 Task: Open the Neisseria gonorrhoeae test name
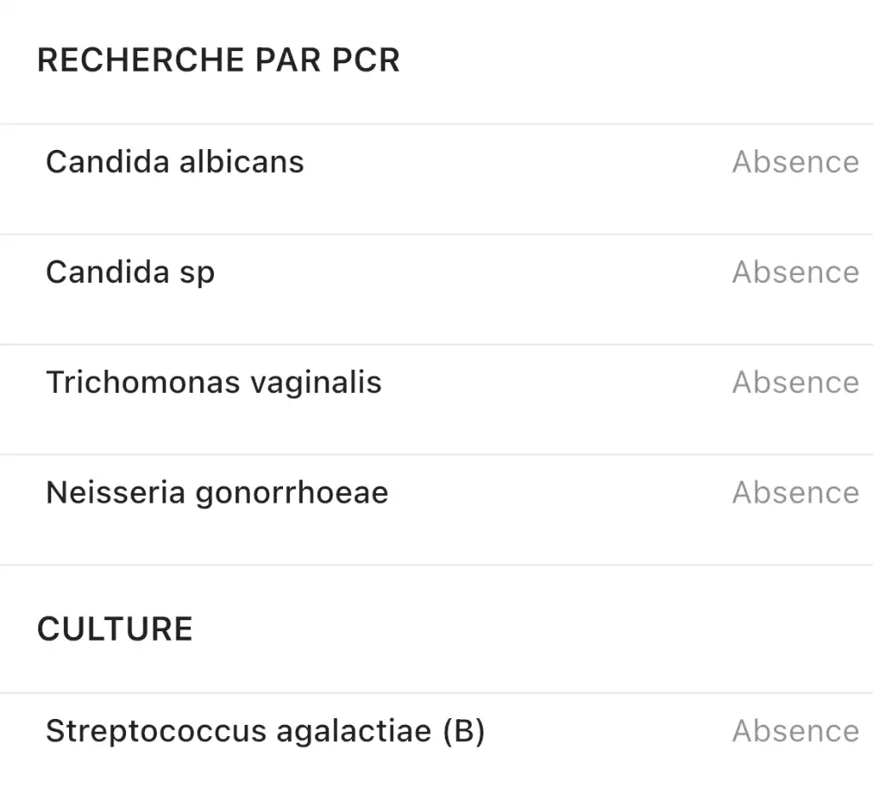[x=217, y=493]
